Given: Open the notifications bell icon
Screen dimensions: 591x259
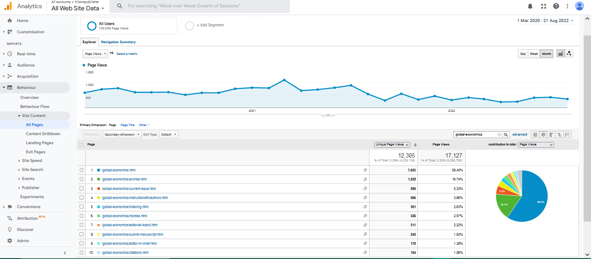Looking at the screenshot, I should (530, 6).
